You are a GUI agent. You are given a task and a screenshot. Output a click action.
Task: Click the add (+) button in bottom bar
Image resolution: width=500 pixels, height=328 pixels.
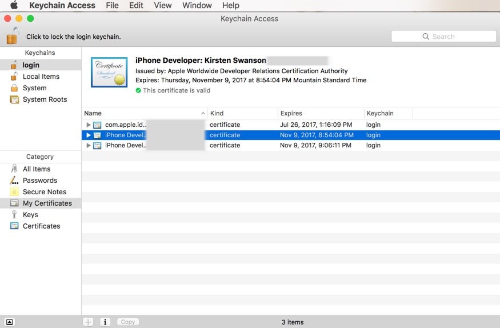[88, 322]
